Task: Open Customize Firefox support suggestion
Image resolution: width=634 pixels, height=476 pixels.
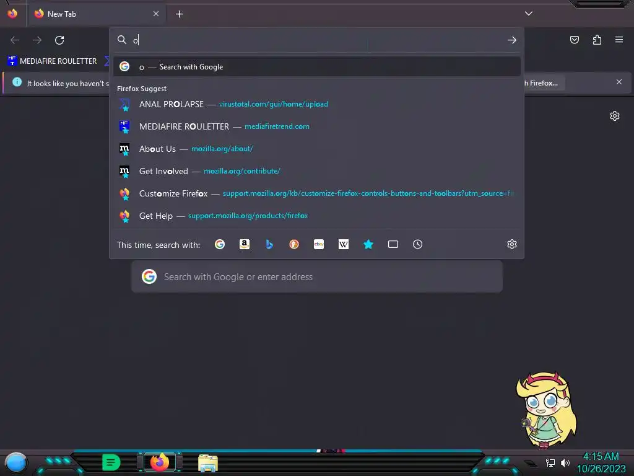Action: coord(316,193)
